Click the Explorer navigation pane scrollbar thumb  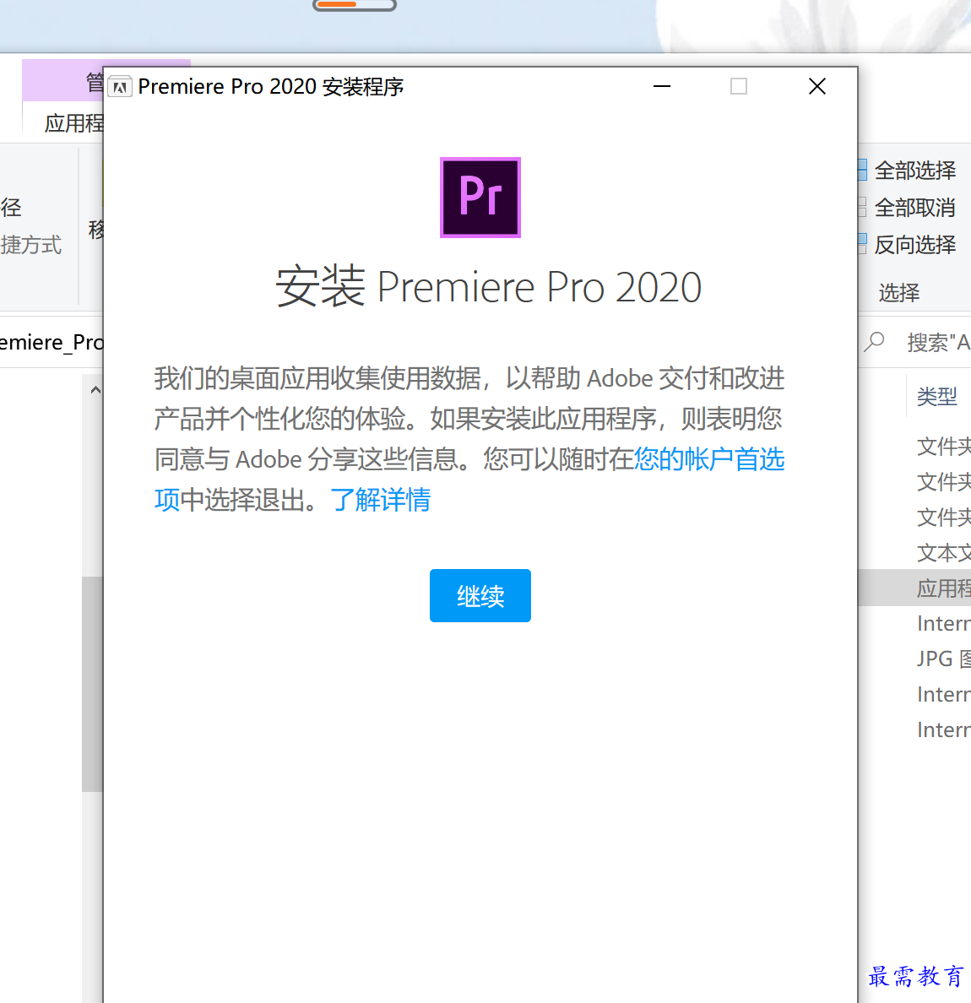point(93,683)
